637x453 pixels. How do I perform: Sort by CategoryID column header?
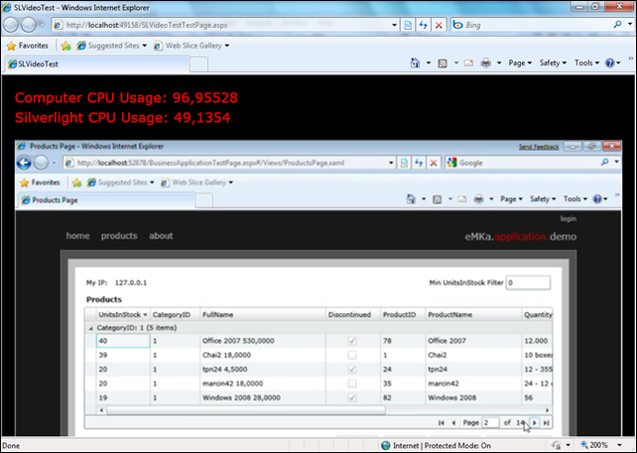tap(175, 315)
